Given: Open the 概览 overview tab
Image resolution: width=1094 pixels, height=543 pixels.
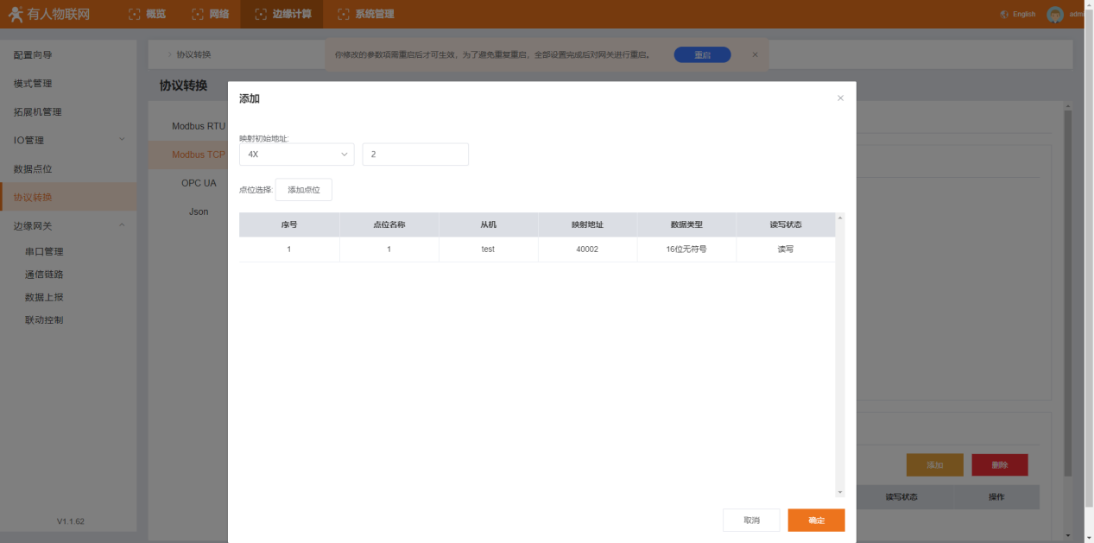Looking at the screenshot, I should tap(147, 14).
